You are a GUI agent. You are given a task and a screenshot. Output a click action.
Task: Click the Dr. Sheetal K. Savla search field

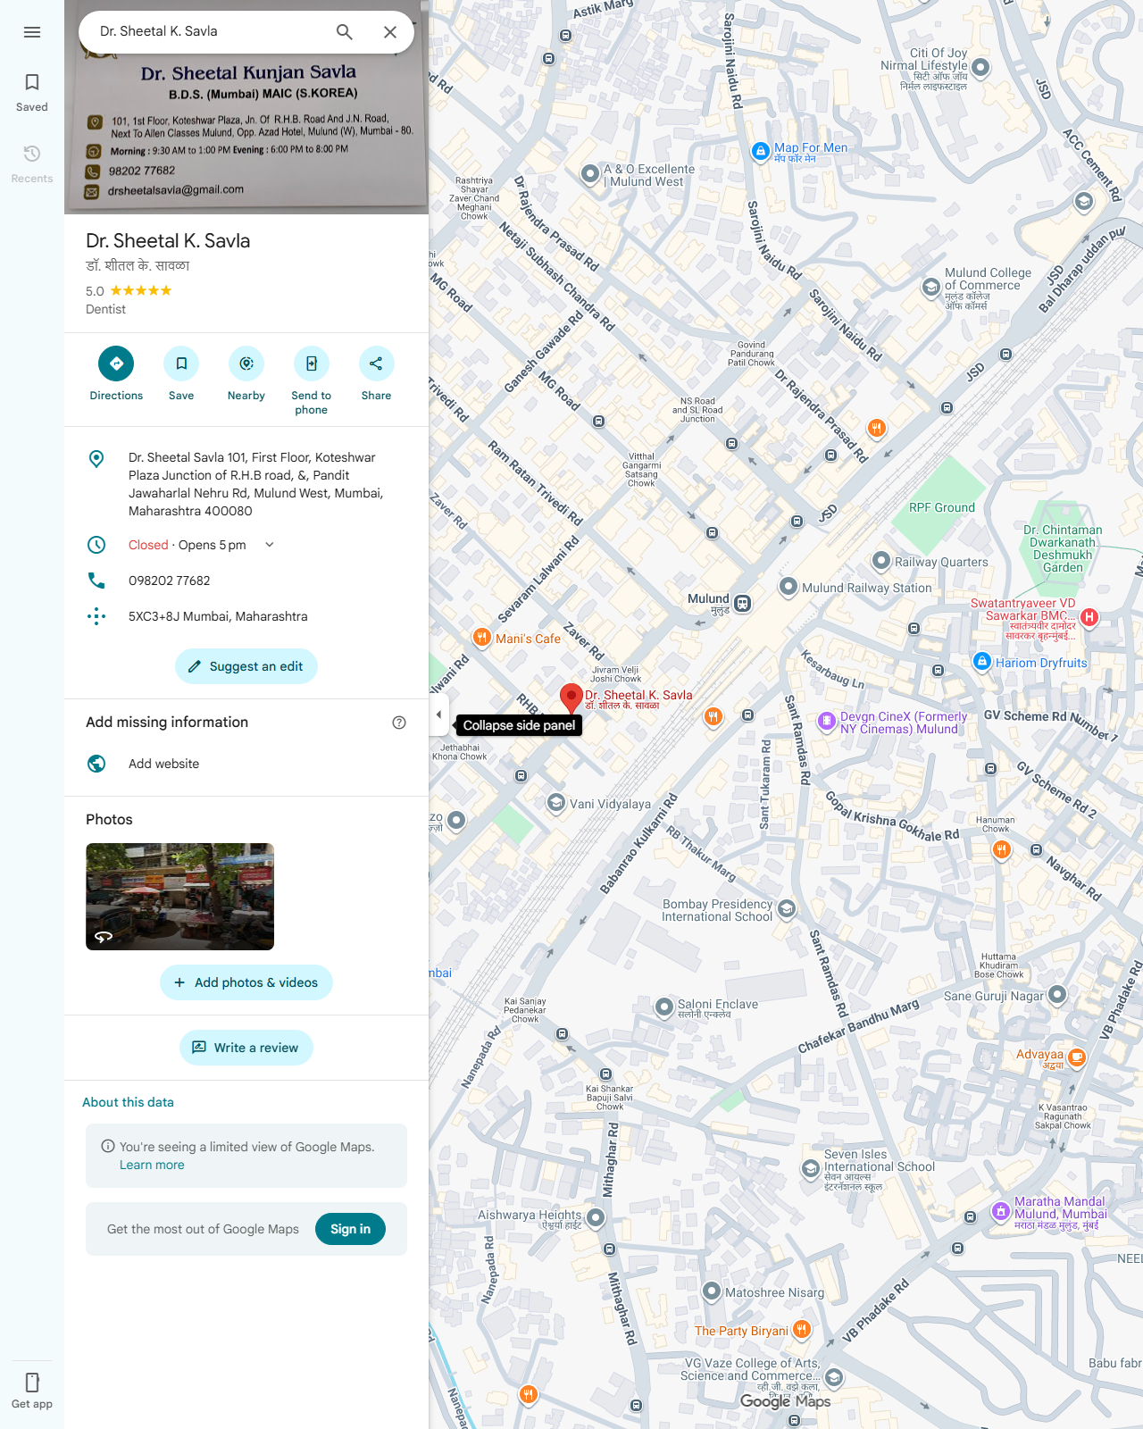coord(208,31)
